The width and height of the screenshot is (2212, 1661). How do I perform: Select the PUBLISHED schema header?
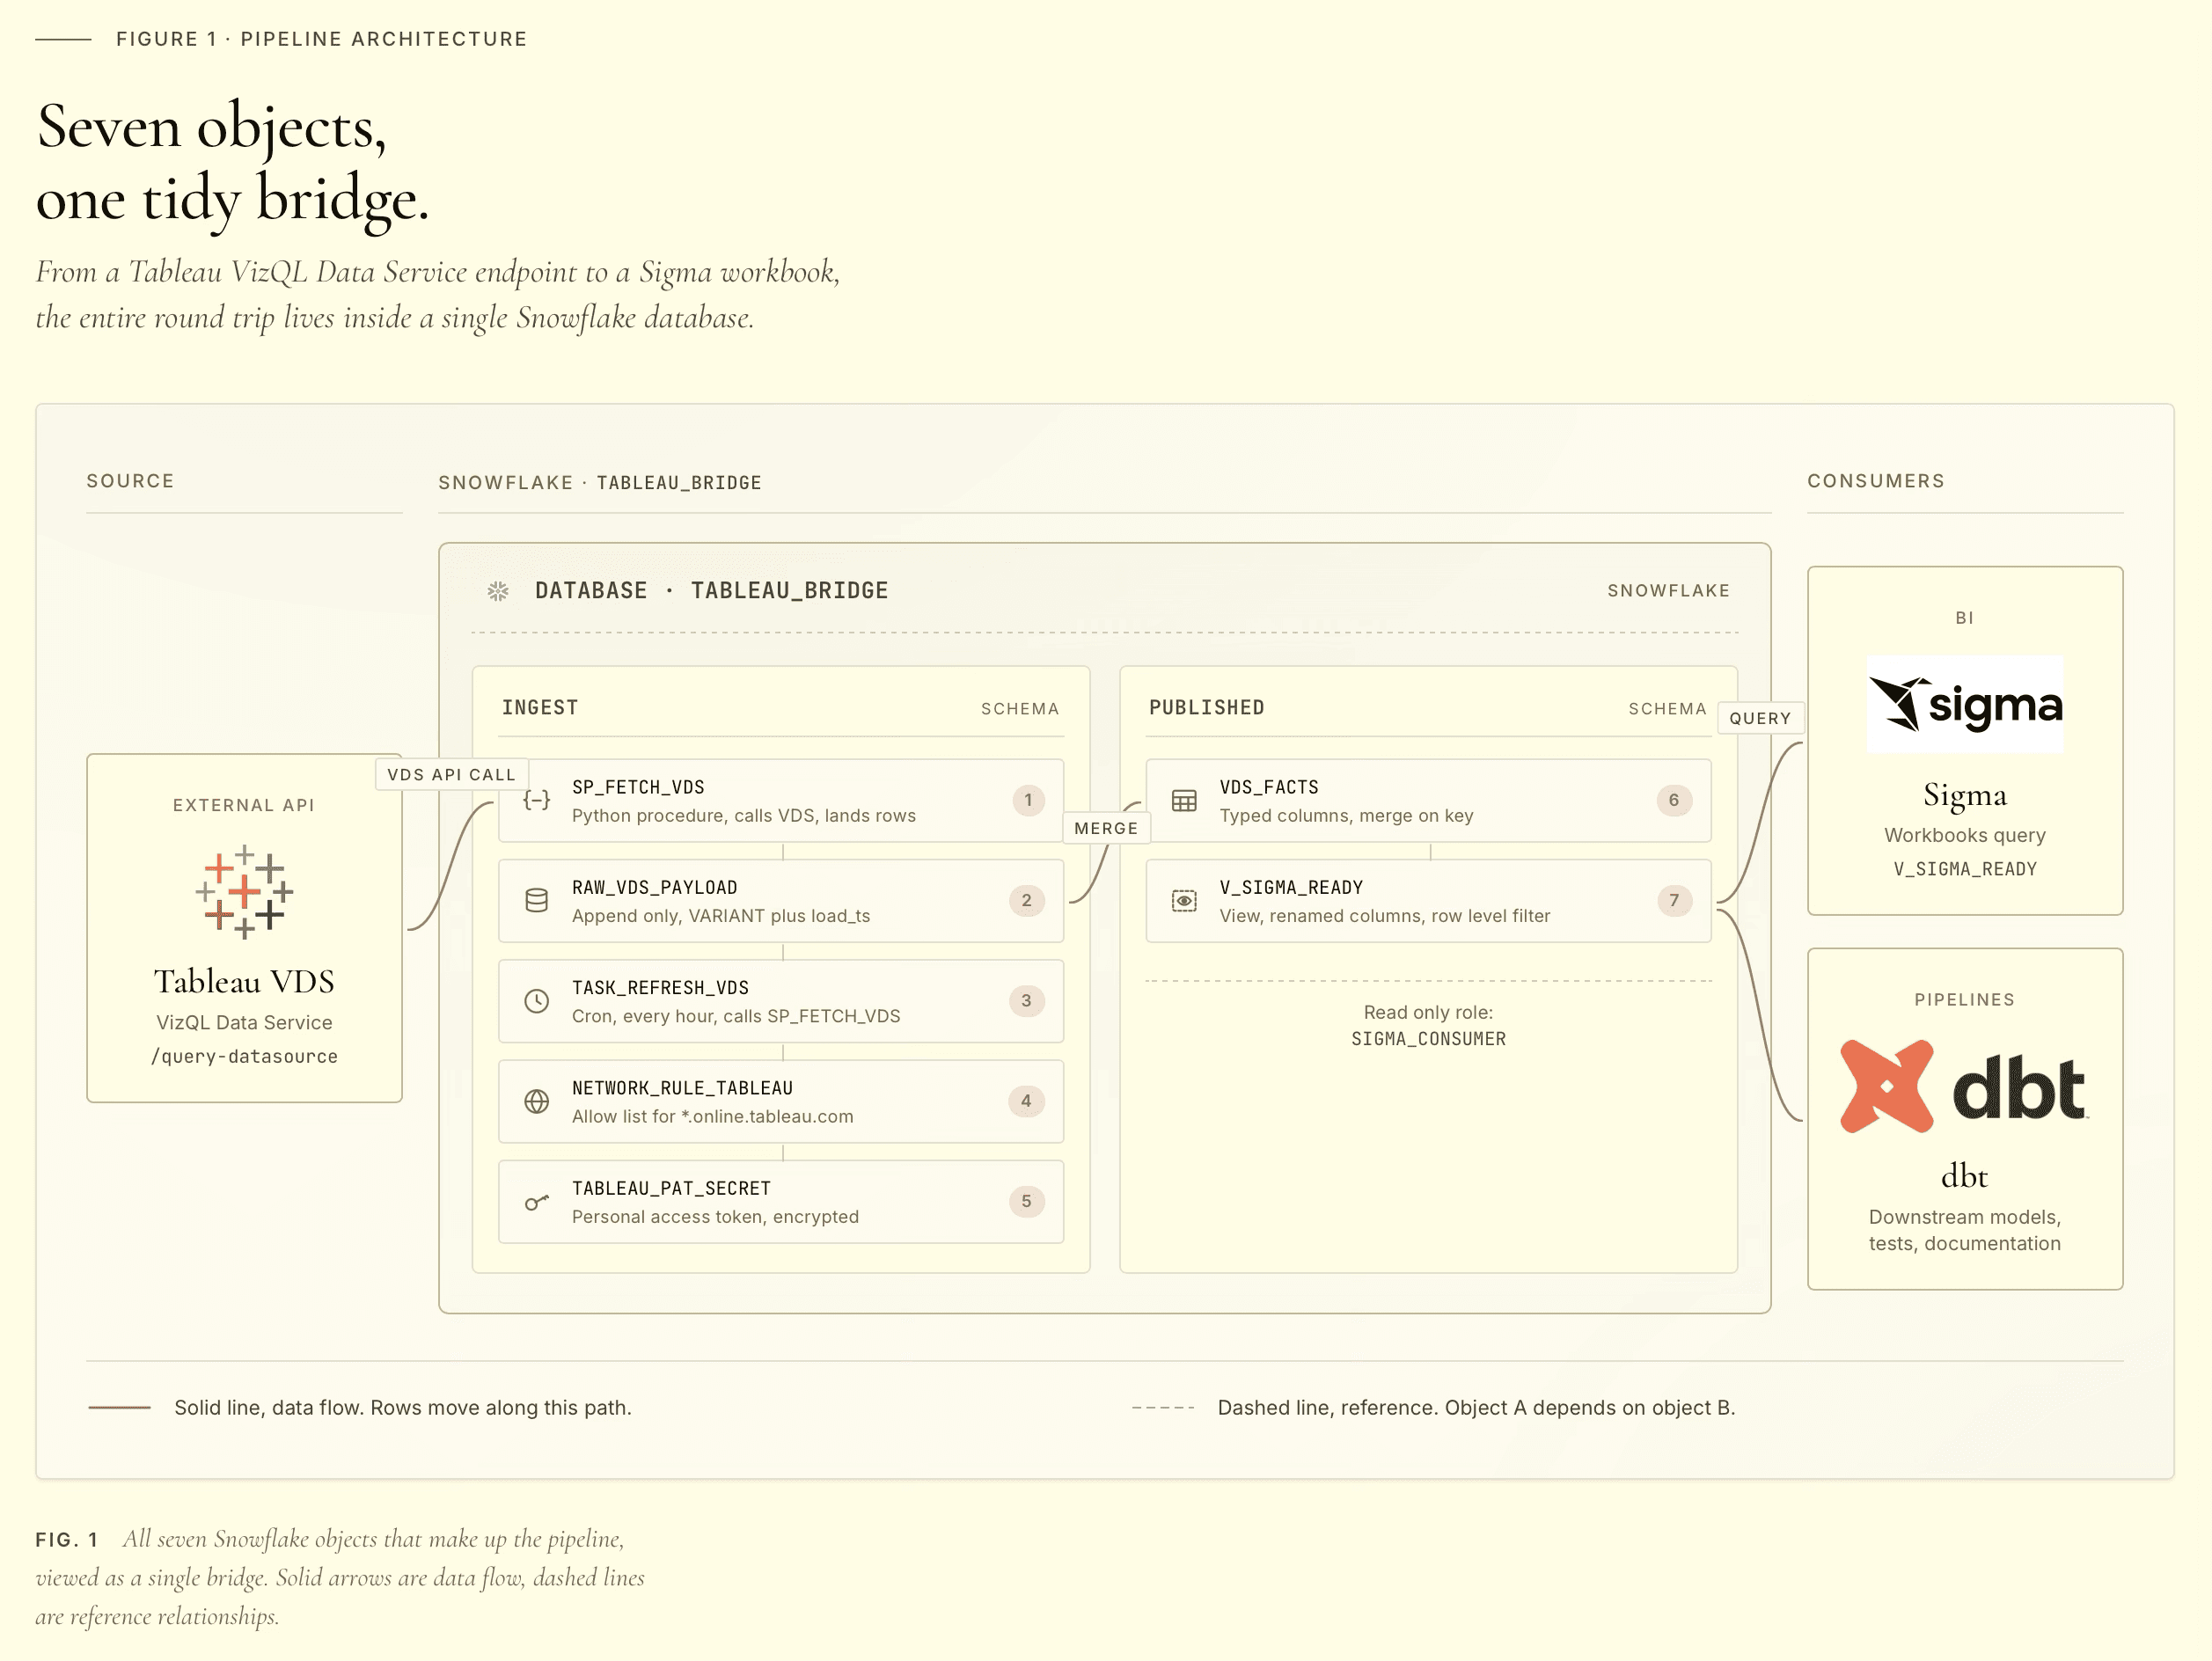(1206, 708)
